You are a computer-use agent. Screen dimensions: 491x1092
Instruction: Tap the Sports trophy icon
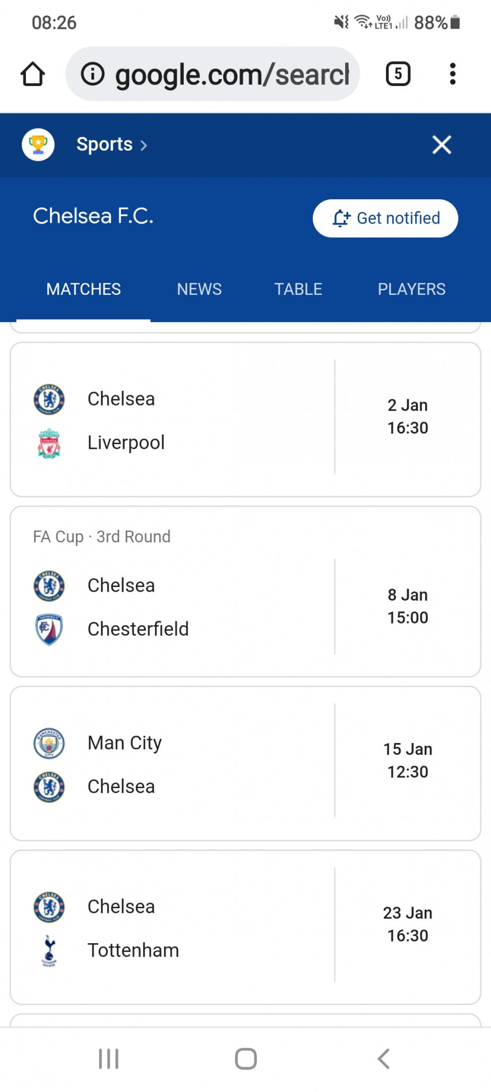[38, 144]
